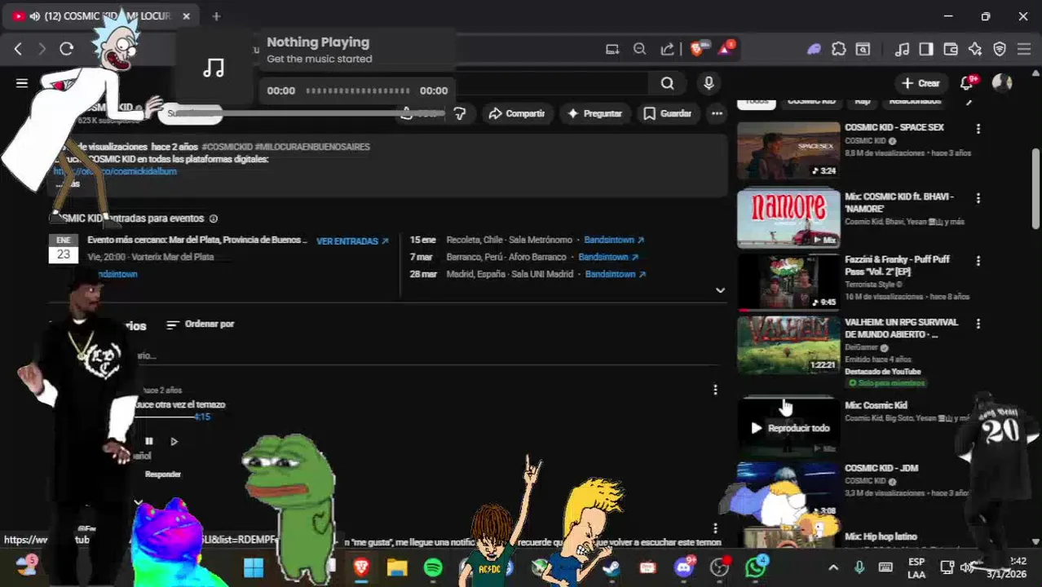Open Discord from the taskbar
This screenshot has width=1042, height=587.
[x=683, y=567]
